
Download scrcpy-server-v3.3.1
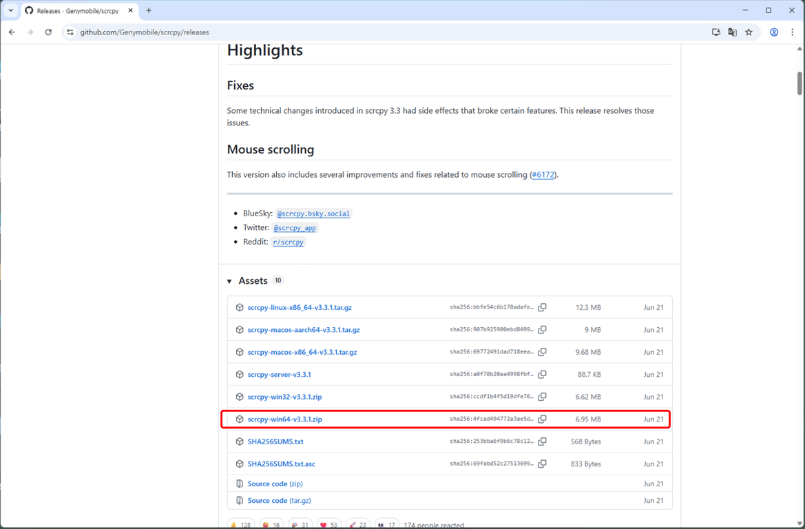279,375
